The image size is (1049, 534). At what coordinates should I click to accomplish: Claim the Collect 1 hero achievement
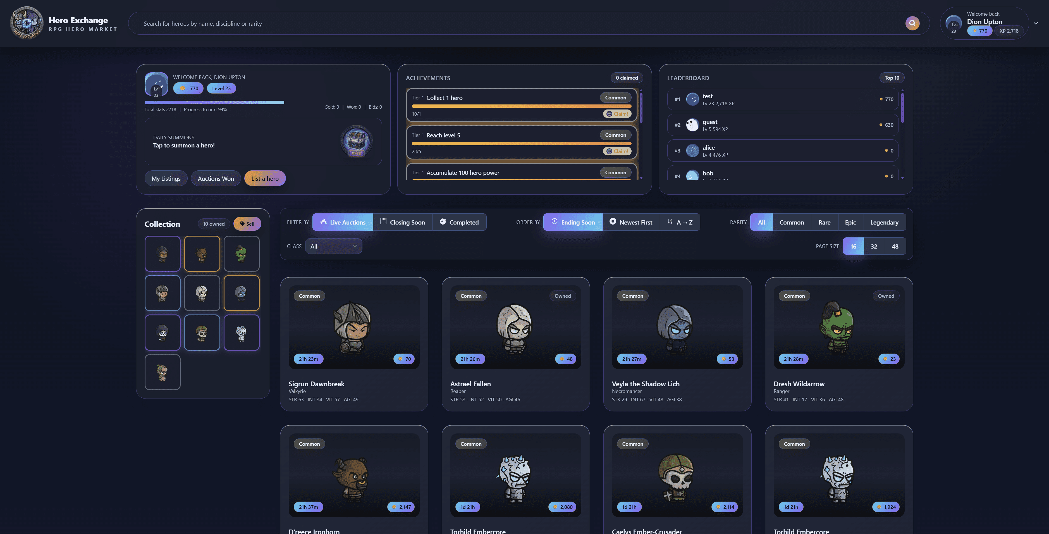(617, 114)
